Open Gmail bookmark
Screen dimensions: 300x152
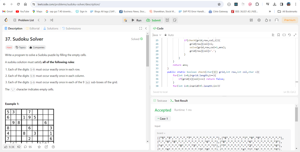[x=7, y=11]
